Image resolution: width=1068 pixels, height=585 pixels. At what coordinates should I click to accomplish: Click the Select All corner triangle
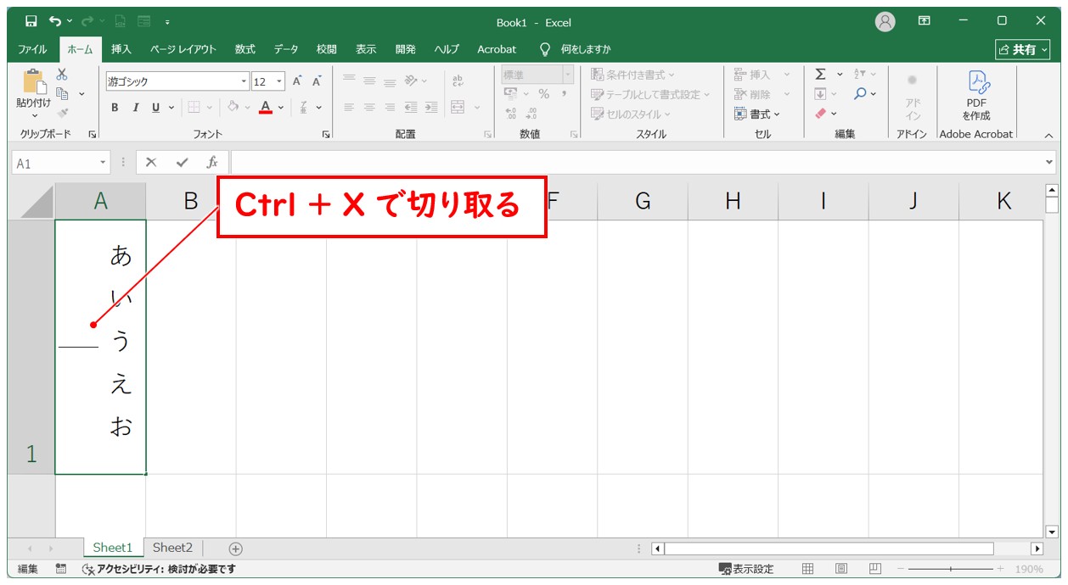click(x=35, y=201)
